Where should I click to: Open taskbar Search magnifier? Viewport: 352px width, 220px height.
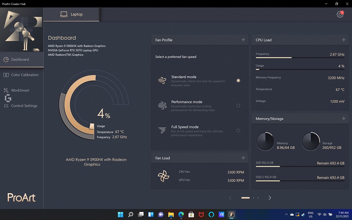coord(131,214)
